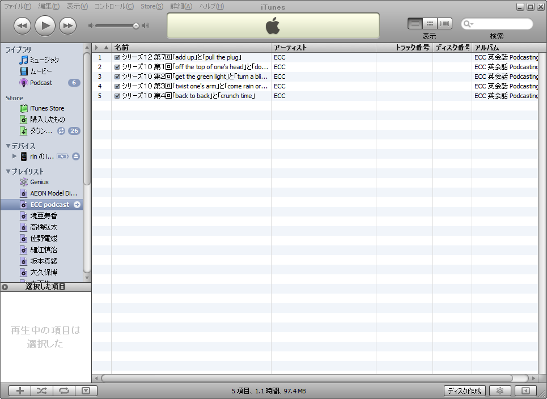Collapse the デバイス section
Viewport: 547px width, 399px height.
pyautogui.click(x=8, y=146)
